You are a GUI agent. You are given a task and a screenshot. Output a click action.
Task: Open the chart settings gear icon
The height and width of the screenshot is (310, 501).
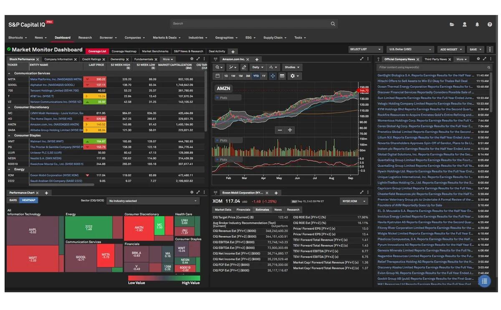[x=292, y=76]
